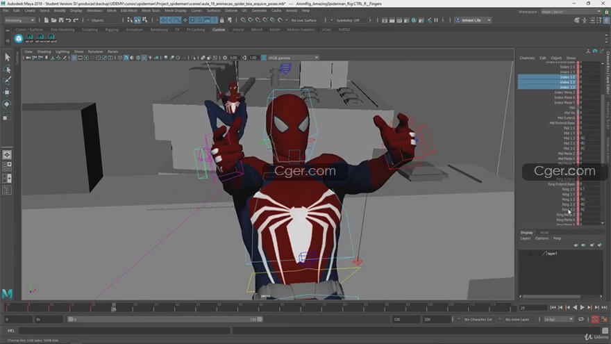611x344 pixels.
Task: Open the File menu
Action: point(6,10)
